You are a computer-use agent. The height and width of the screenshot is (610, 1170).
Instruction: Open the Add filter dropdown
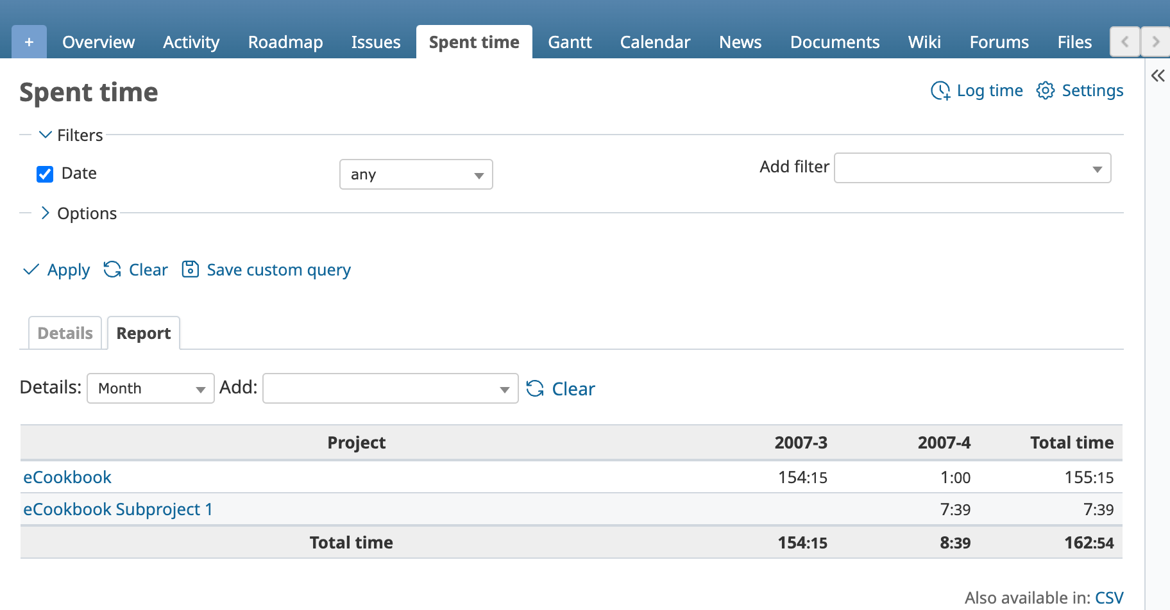(x=972, y=168)
